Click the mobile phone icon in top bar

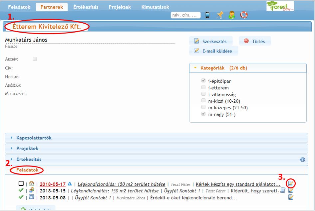coord(207,15)
